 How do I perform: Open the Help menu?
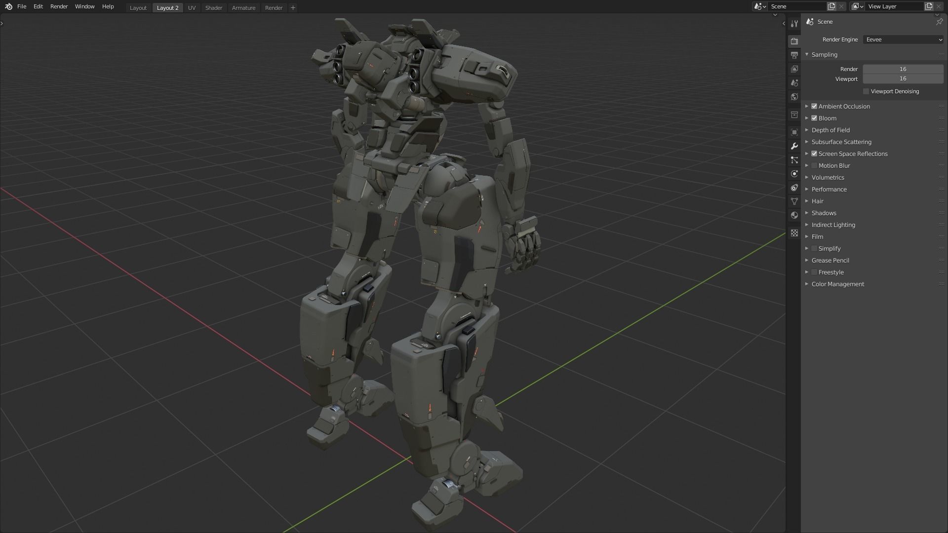108,6
